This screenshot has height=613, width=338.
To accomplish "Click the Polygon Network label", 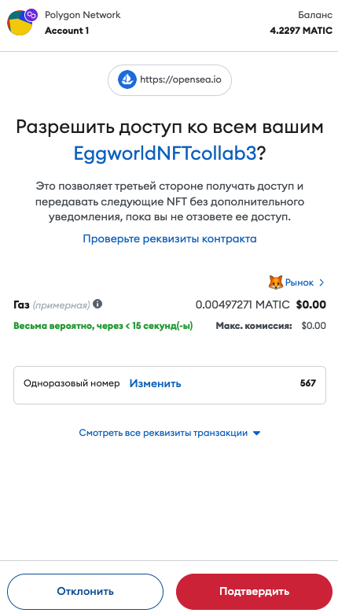I will coord(83,15).
